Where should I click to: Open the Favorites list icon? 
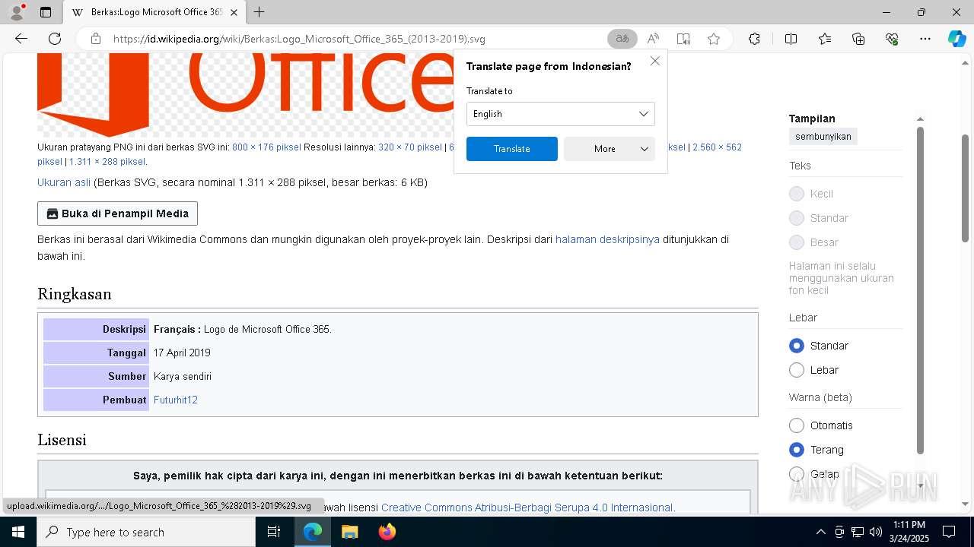point(825,39)
